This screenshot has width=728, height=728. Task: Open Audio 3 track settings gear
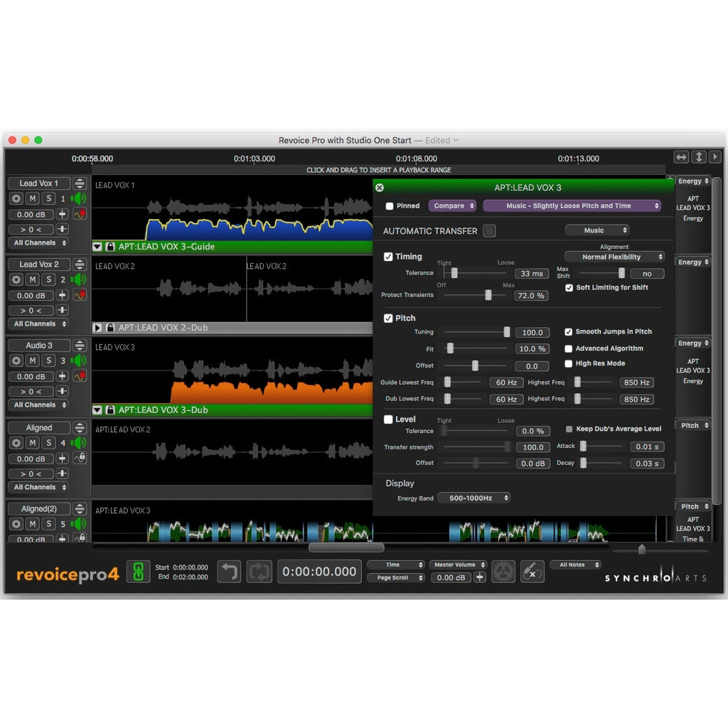(x=16, y=360)
